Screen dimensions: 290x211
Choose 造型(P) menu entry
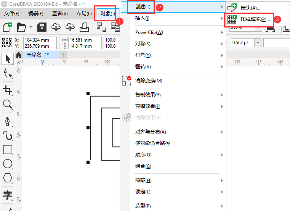pyautogui.click(x=173, y=206)
